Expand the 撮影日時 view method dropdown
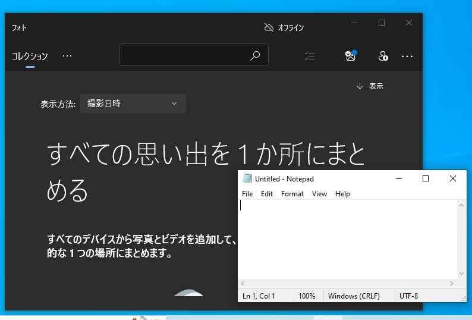472x320 pixels. click(133, 103)
